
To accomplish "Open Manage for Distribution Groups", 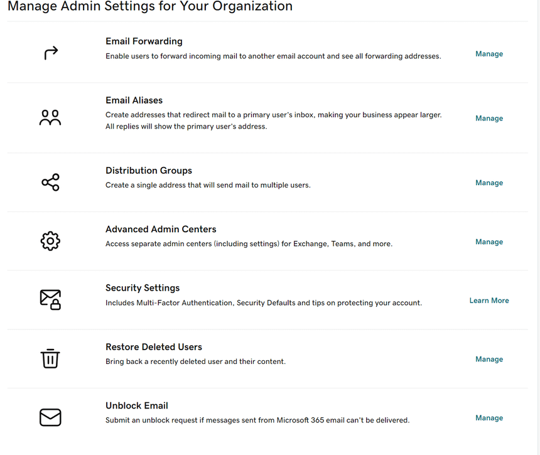I will click(489, 183).
